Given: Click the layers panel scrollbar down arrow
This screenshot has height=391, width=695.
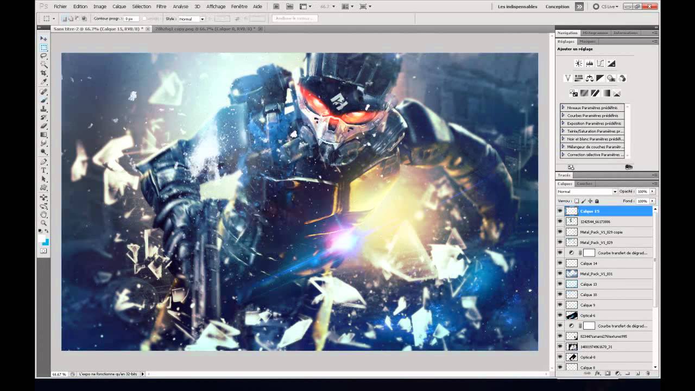Looking at the screenshot, I should tap(655, 367).
